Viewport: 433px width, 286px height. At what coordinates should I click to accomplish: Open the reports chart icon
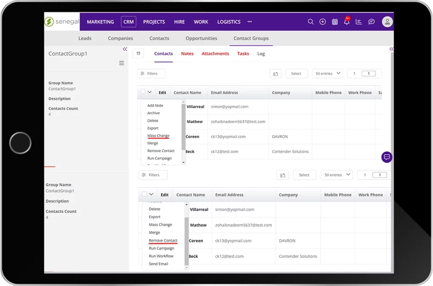(359, 22)
